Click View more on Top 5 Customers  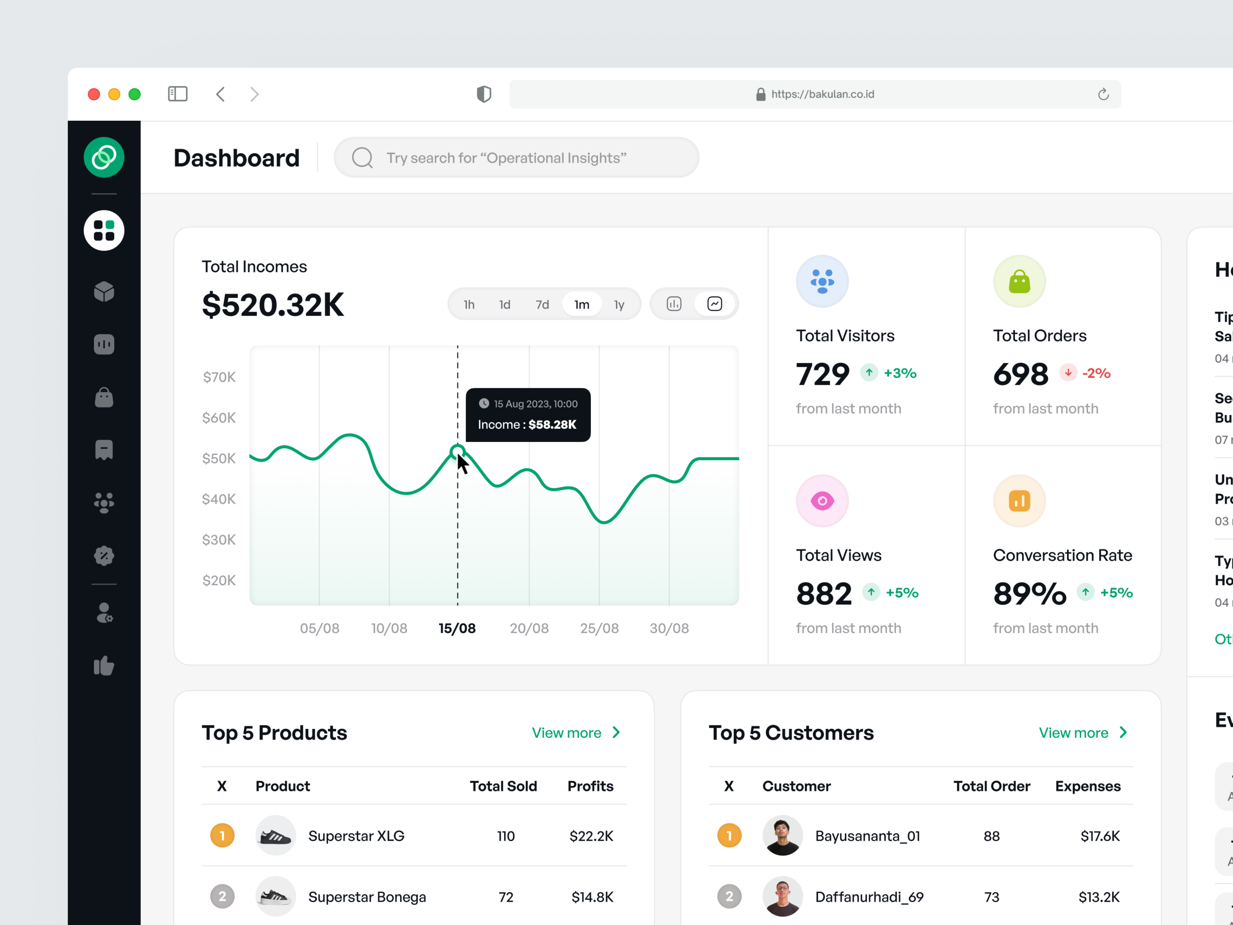[1073, 733]
